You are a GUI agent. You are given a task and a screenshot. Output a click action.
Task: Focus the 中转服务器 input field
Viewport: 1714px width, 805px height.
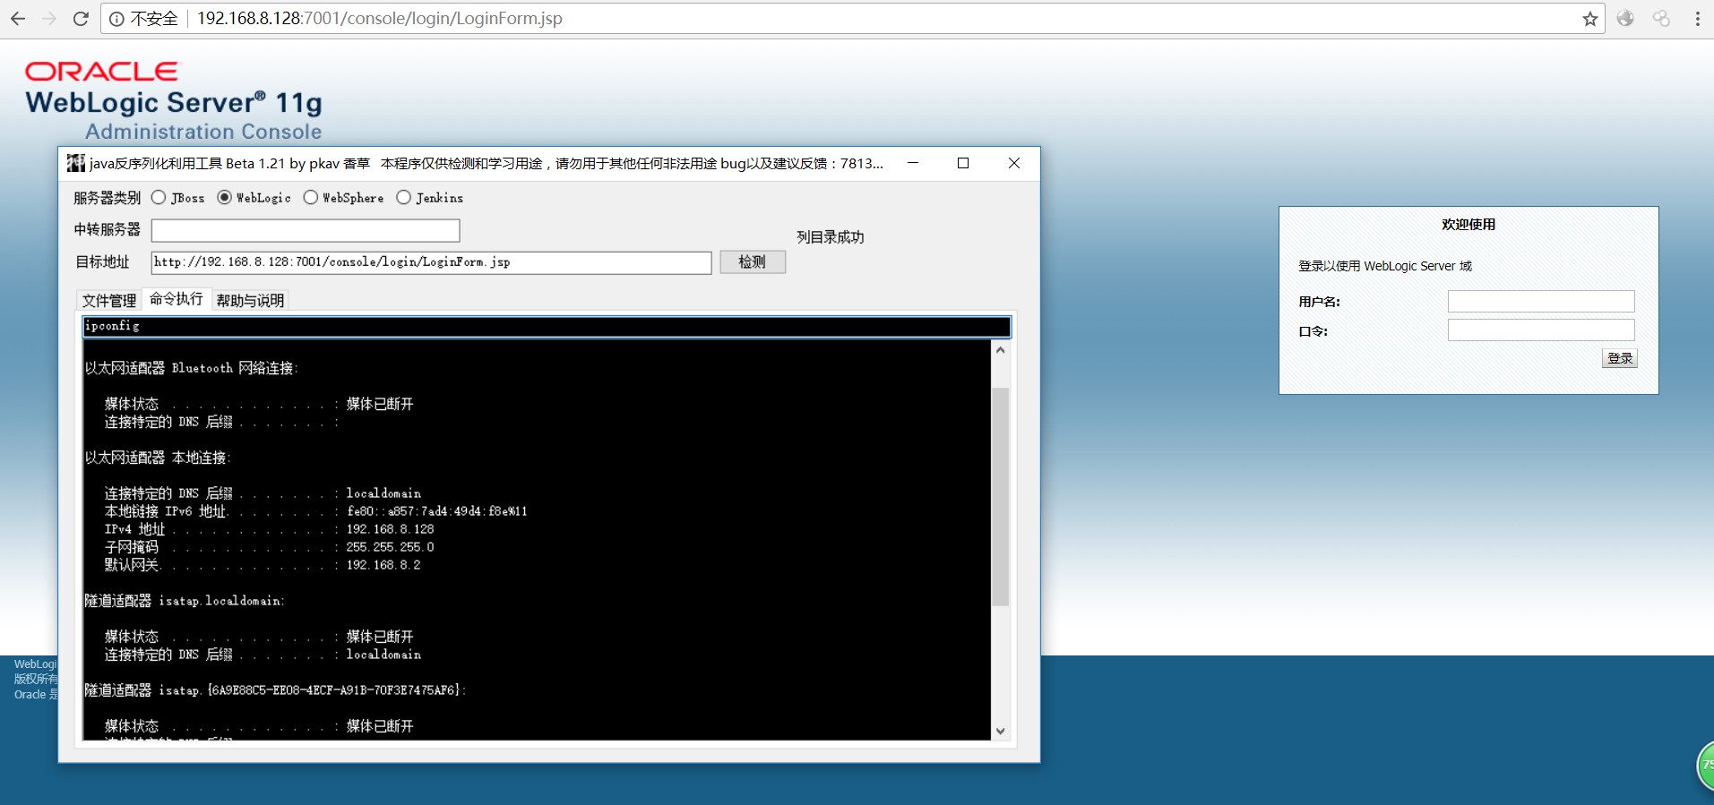306,230
